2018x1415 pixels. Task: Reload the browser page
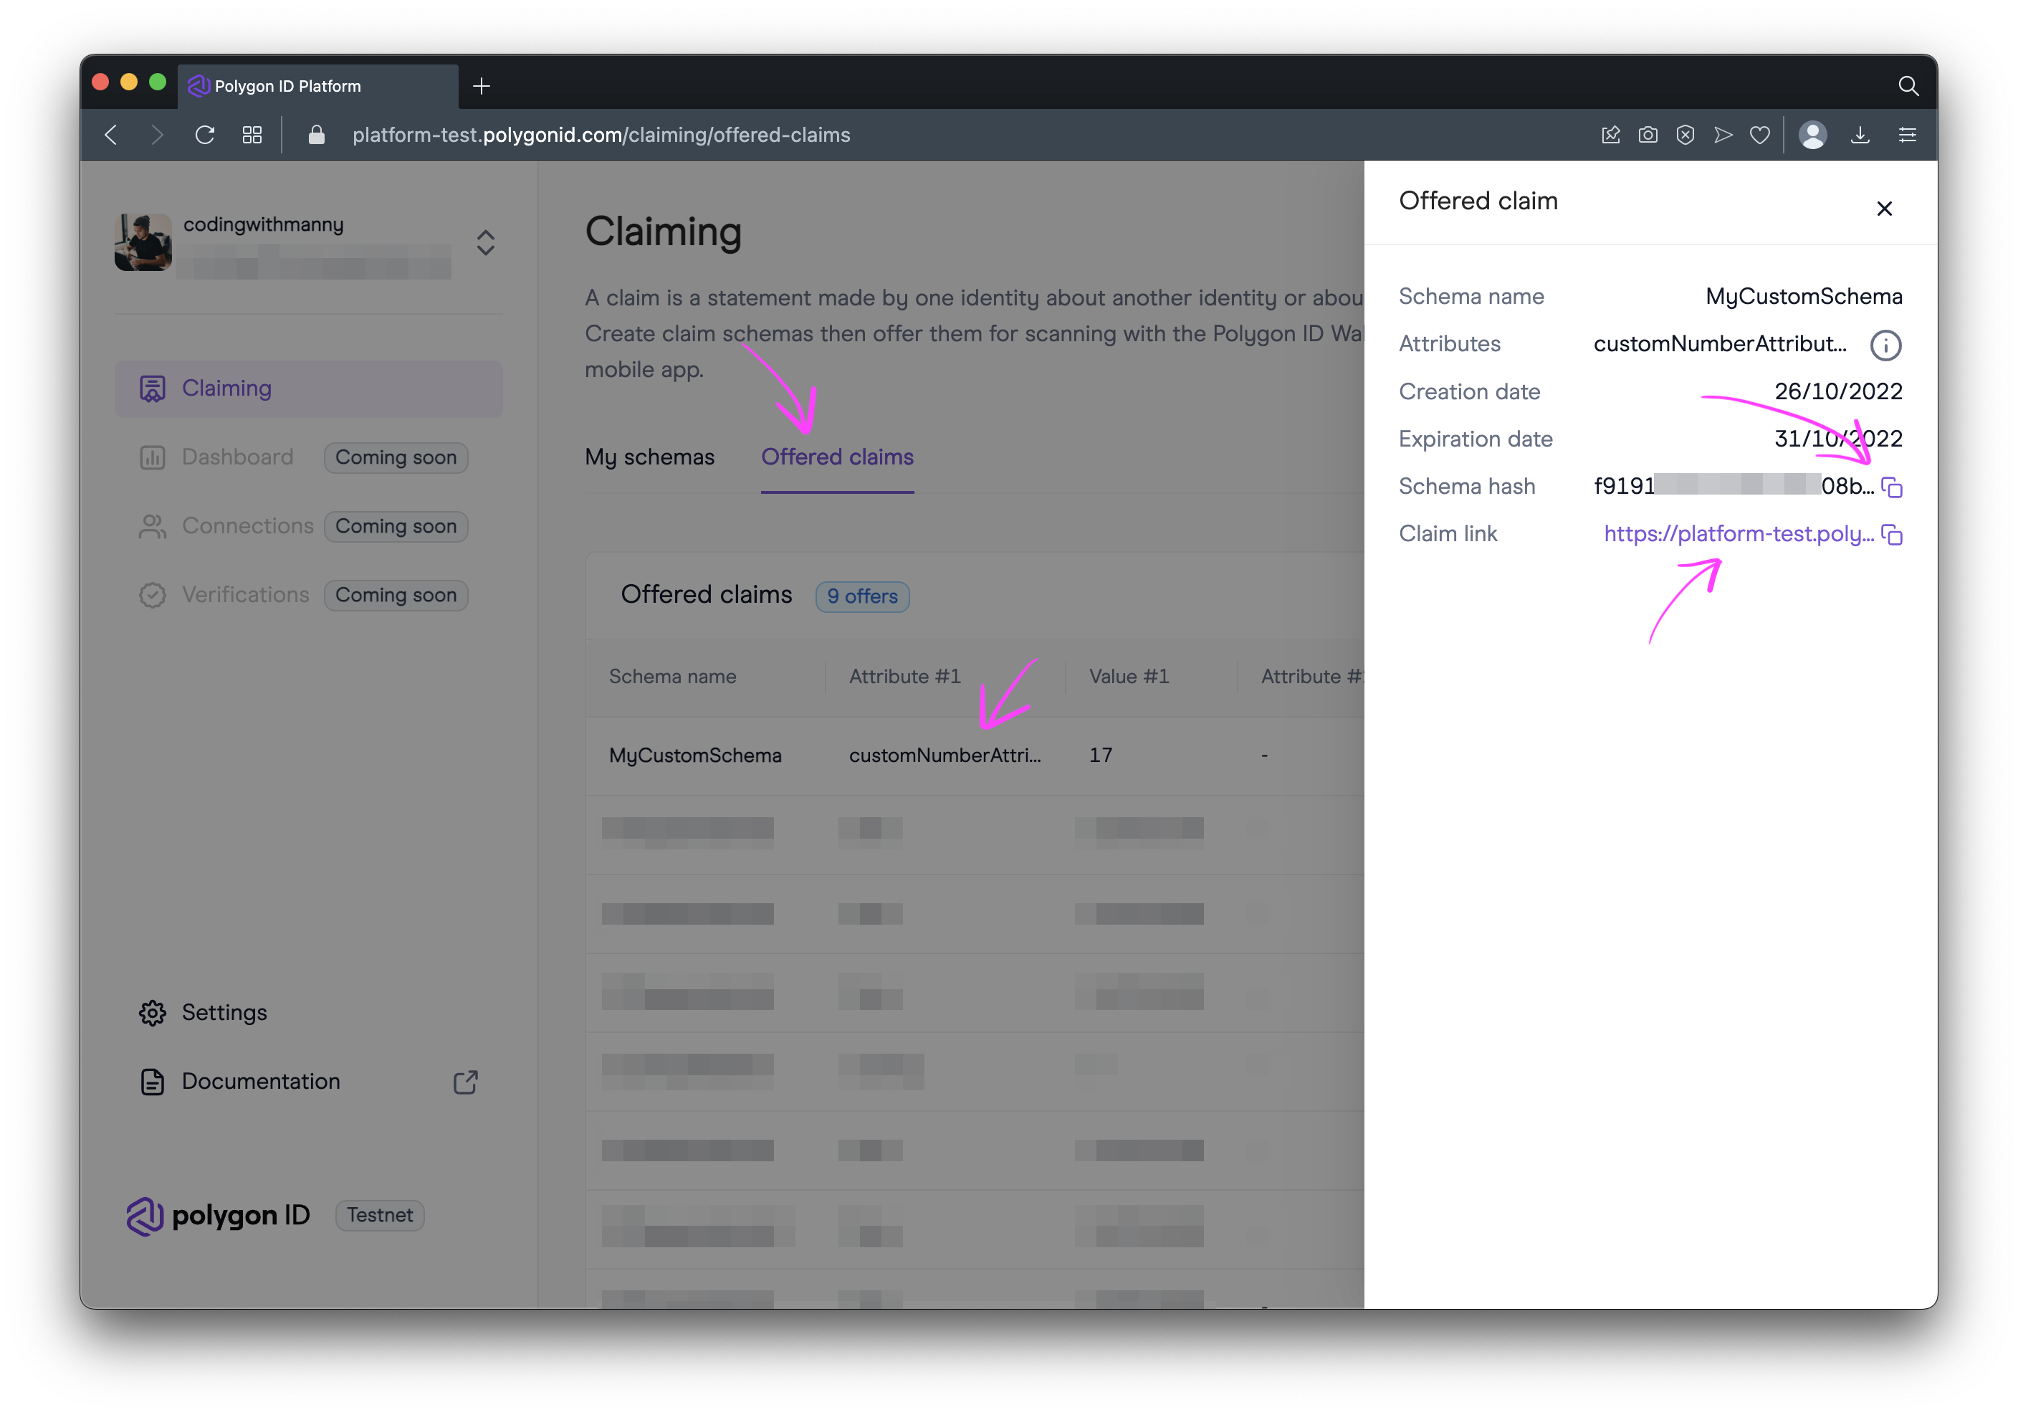(205, 135)
